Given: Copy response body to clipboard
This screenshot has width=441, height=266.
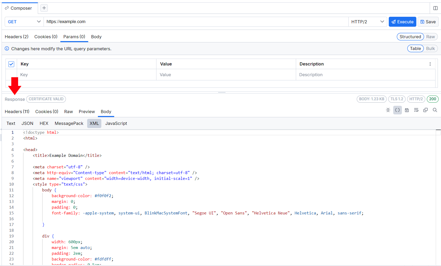Looking at the screenshot, I should pos(426,110).
